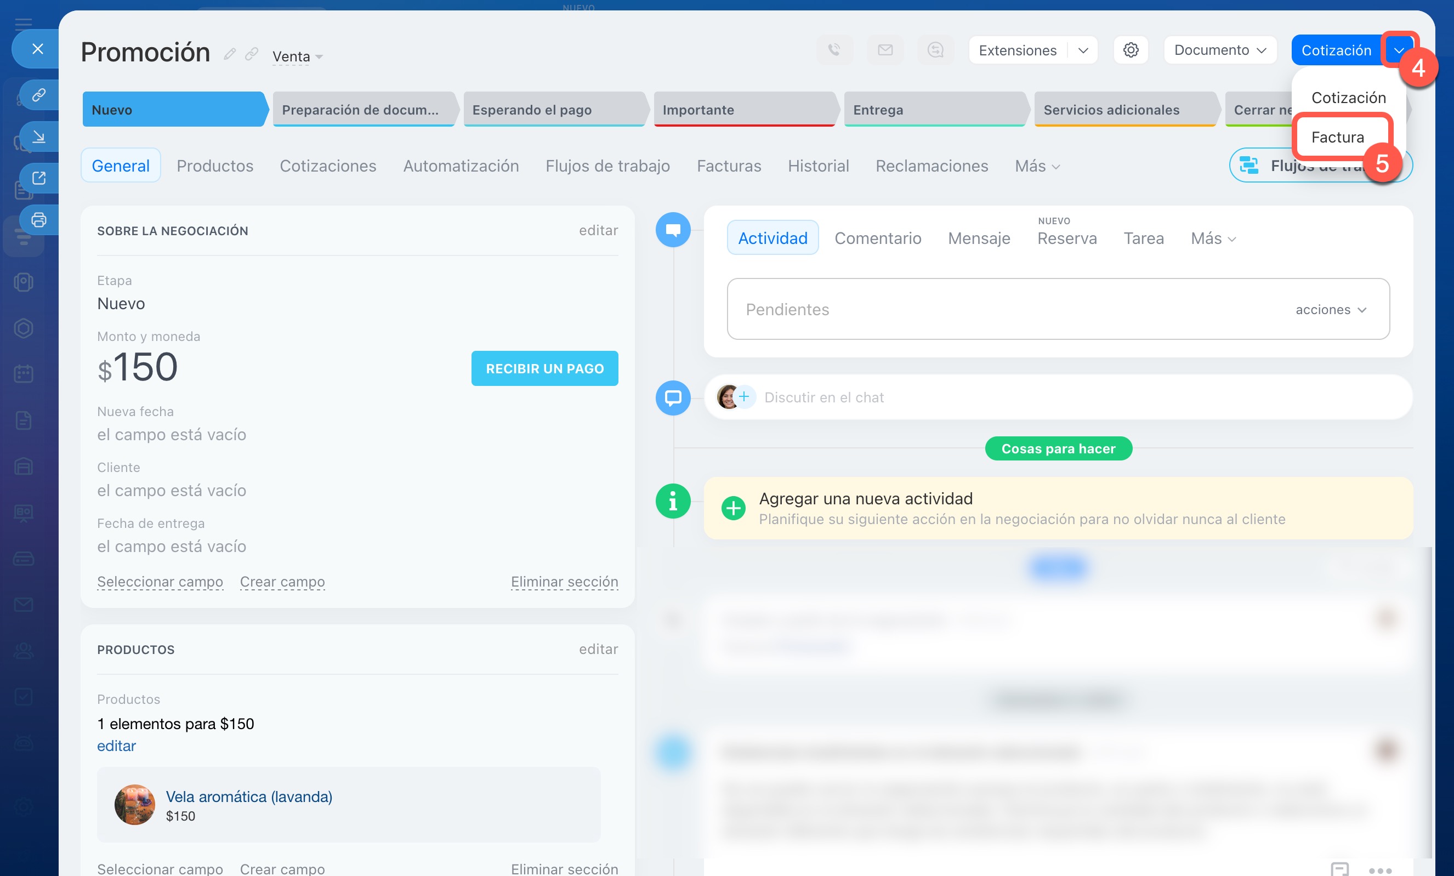Screen dimensions: 1454x876
Task: Click the green plus add activity icon
Action: tap(733, 508)
